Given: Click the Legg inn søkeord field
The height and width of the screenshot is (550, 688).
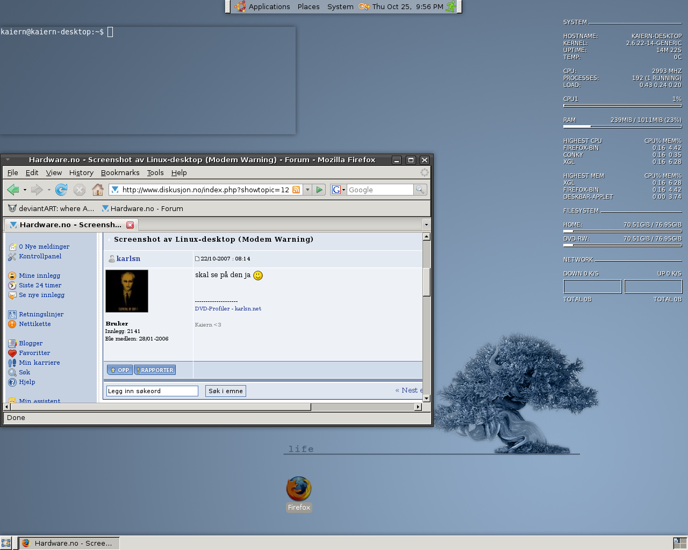Looking at the screenshot, I should tap(152, 391).
